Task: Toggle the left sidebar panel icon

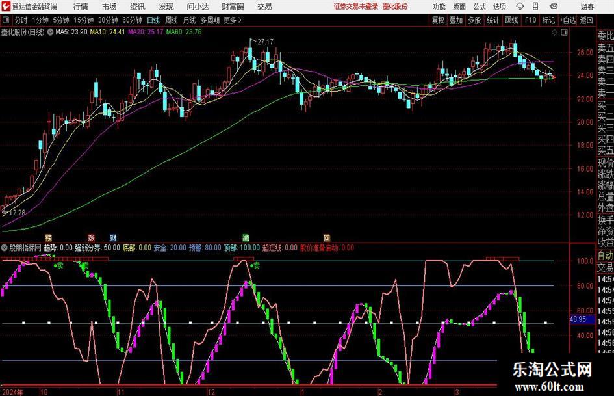Action: tap(5, 20)
